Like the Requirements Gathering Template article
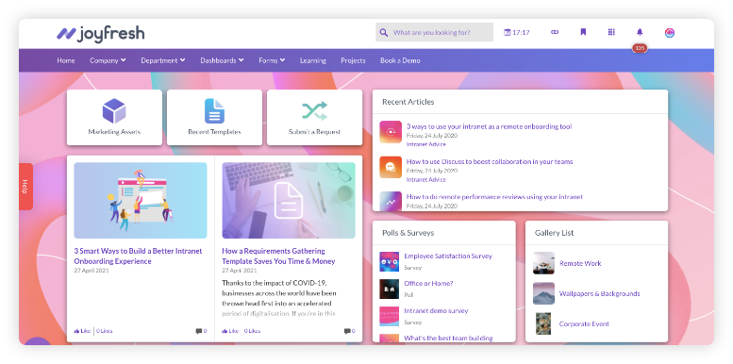 click(x=230, y=331)
